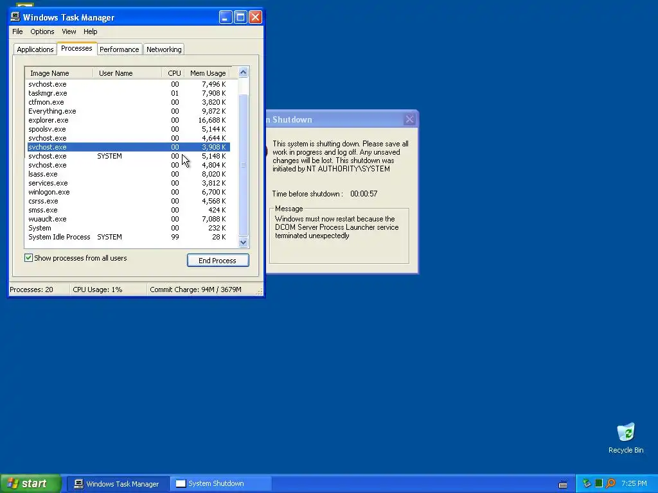Viewport: 658px width, 493px height.
Task: Open the Options menu
Action: [x=42, y=31]
